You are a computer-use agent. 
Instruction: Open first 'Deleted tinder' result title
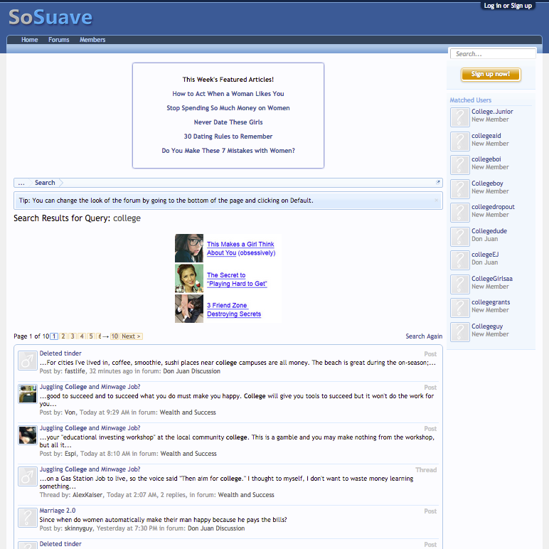(60, 353)
